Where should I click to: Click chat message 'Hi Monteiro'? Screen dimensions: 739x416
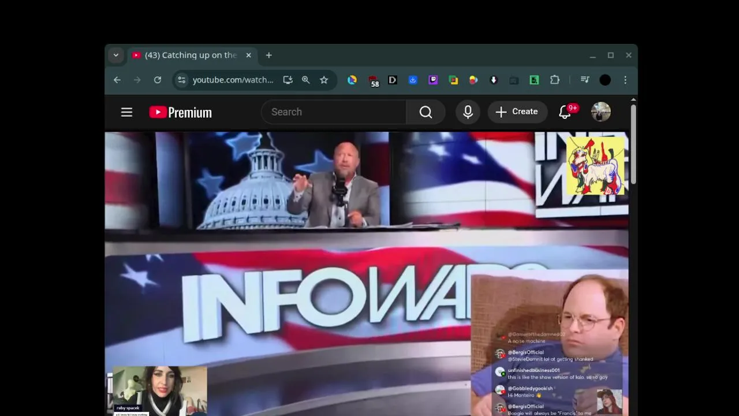pyautogui.click(x=525, y=395)
